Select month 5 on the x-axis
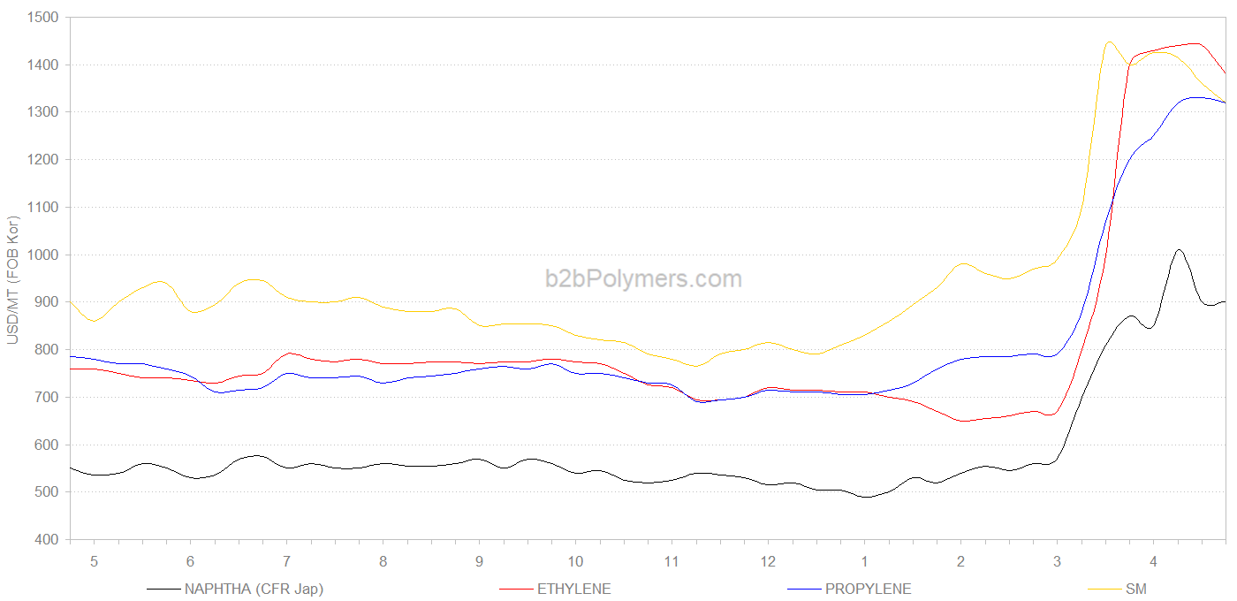The image size is (1237, 601). [94, 561]
